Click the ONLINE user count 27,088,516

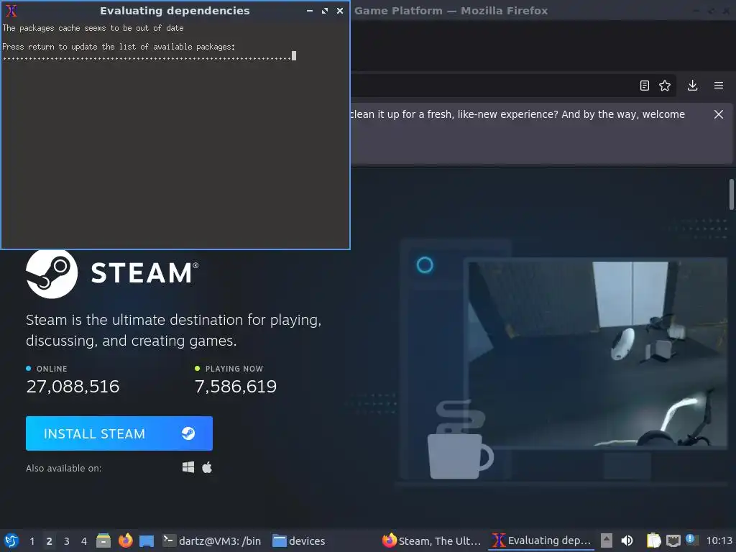pos(73,386)
